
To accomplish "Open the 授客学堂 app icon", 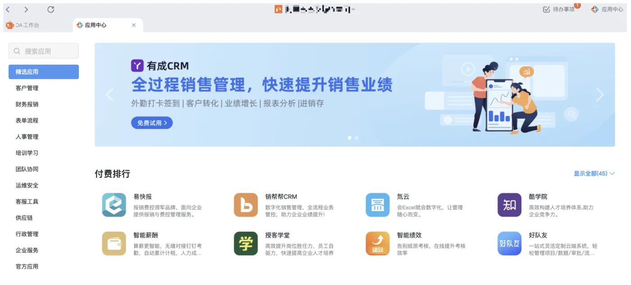I will click(246, 244).
